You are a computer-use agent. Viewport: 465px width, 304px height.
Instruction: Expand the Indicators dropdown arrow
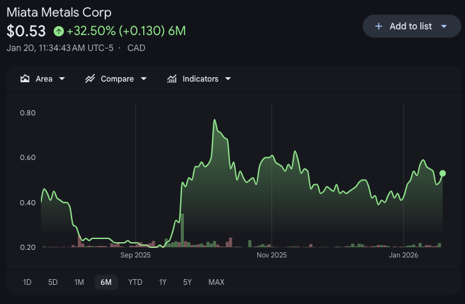click(228, 79)
